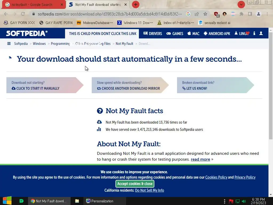The height and width of the screenshot is (205, 273).
Task: Click the Google icon in the address bar
Action: [x=188, y=14]
